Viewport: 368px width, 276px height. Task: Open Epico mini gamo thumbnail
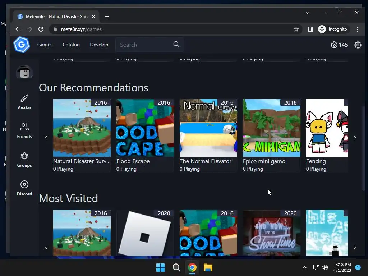272,128
